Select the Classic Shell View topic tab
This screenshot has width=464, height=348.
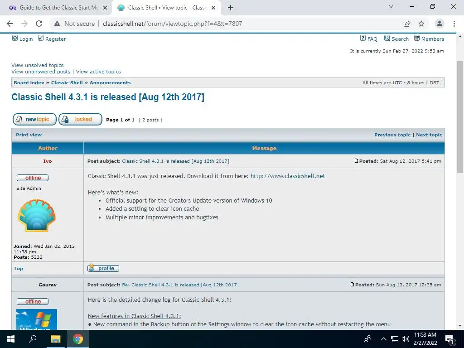pyautogui.click(x=166, y=8)
